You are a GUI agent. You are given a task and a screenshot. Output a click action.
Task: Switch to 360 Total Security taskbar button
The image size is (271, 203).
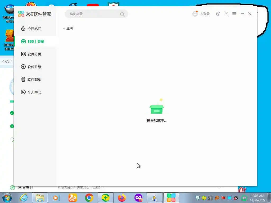point(106,198)
